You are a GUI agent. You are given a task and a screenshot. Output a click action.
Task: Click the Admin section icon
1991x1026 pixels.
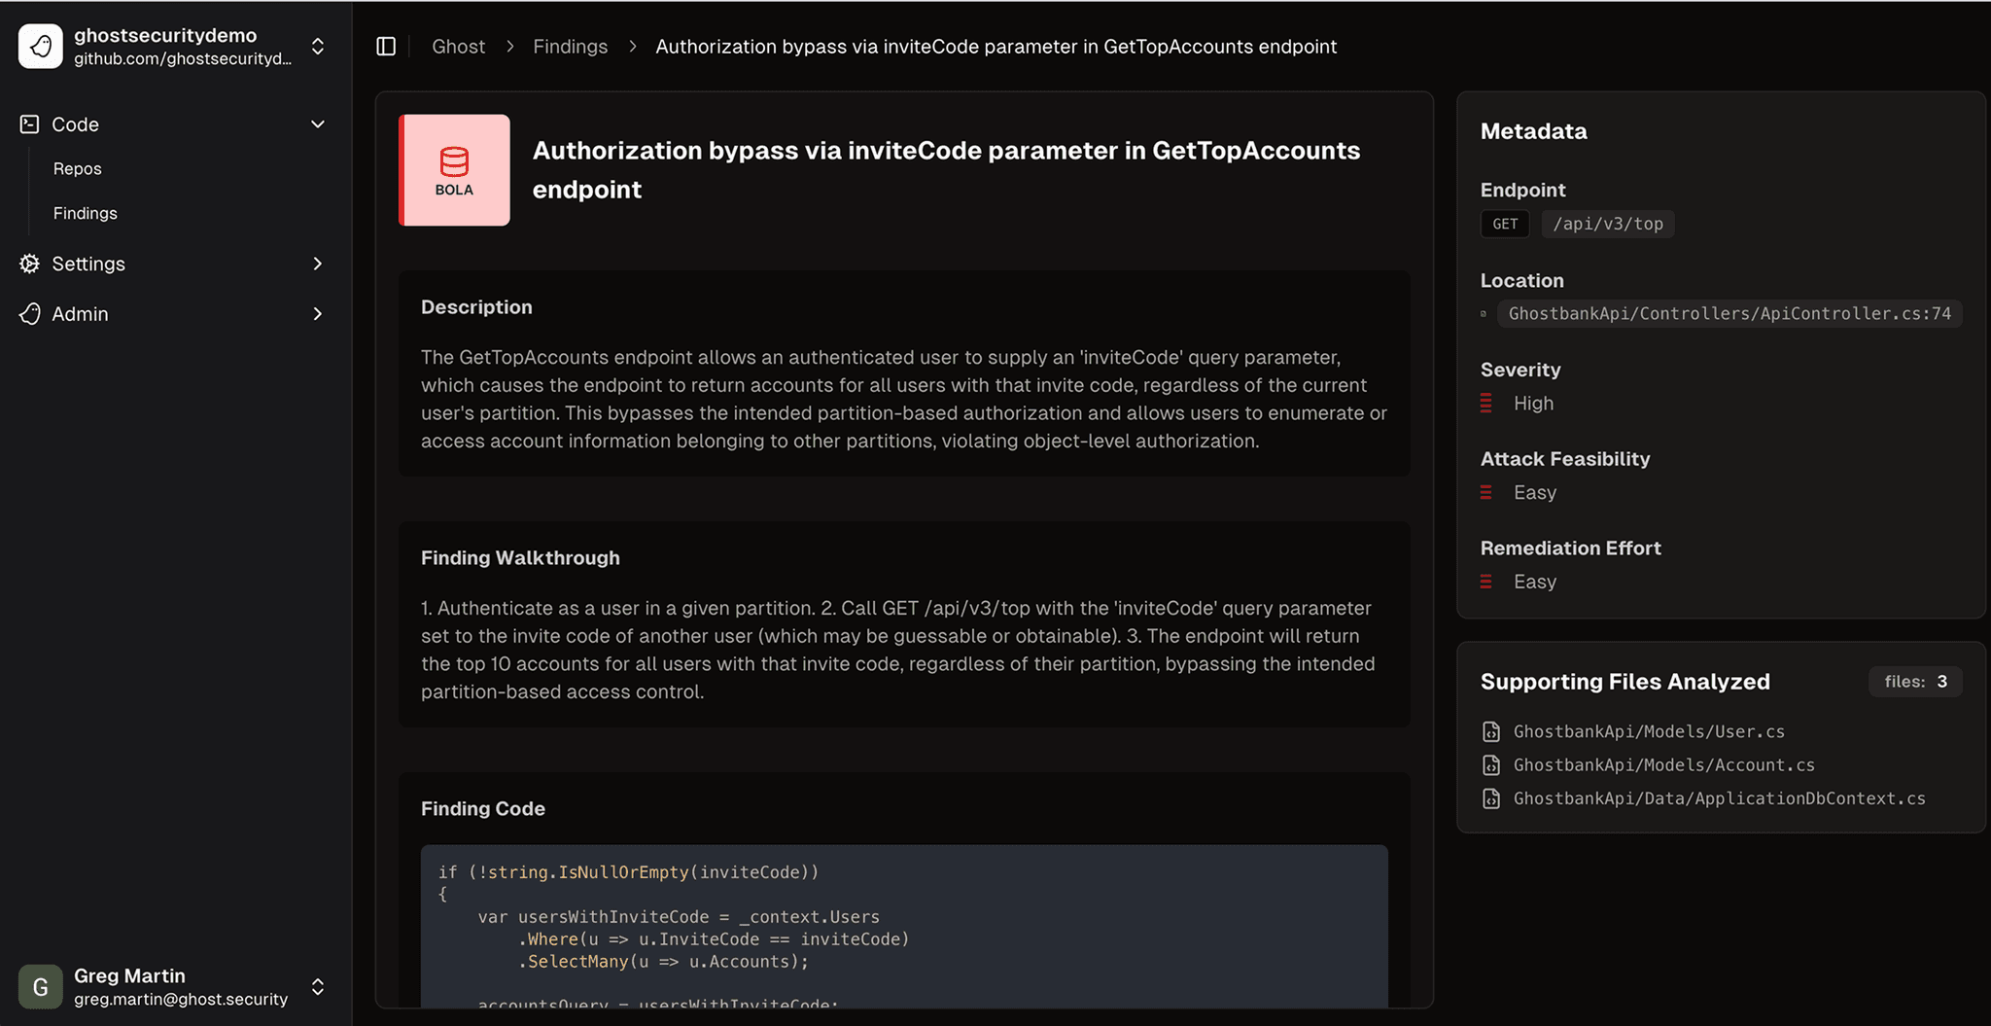(x=29, y=314)
